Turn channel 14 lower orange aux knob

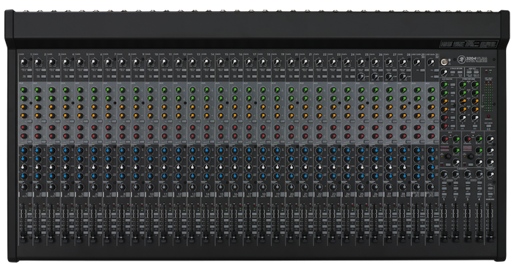206,115
